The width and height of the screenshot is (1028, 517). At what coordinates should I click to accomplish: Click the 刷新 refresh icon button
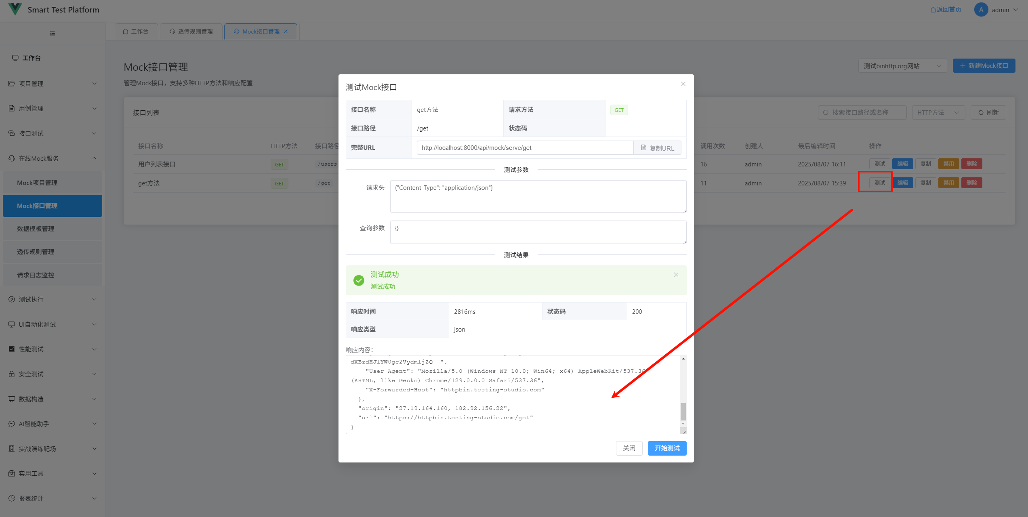coord(988,113)
